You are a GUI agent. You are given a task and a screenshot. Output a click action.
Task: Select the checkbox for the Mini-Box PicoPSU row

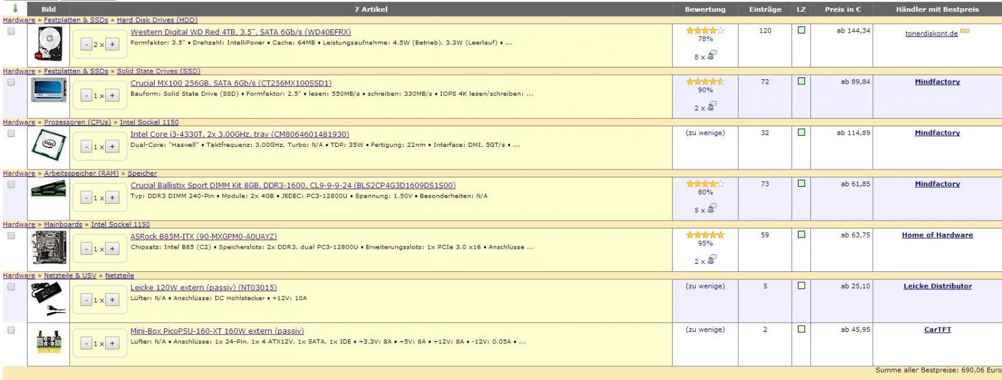coord(11,330)
